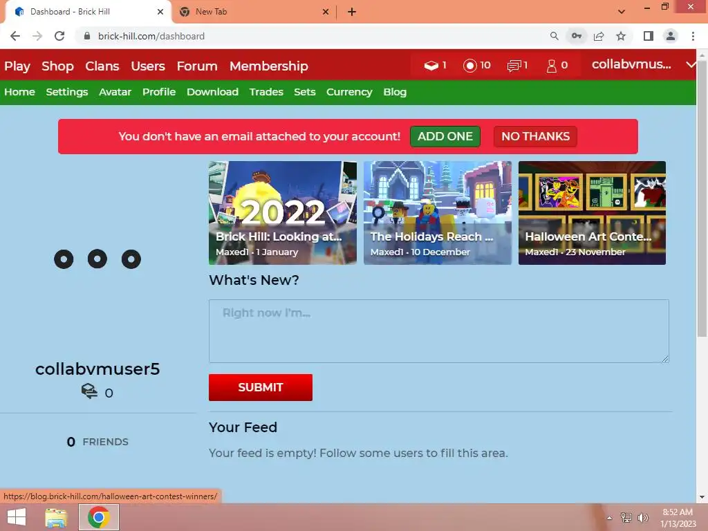
Task: Open the Halloween Art Contest blog card
Action: coord(592,213)
